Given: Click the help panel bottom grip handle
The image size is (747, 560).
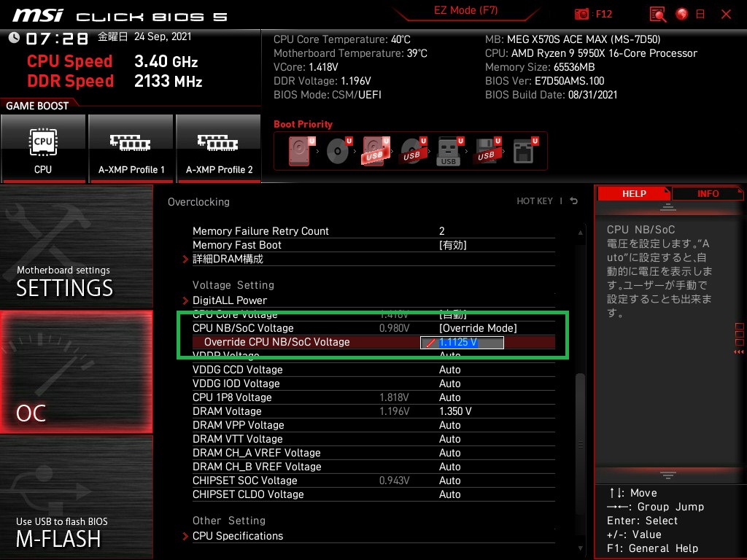Looking at the screenshot, I should [668, 475].
